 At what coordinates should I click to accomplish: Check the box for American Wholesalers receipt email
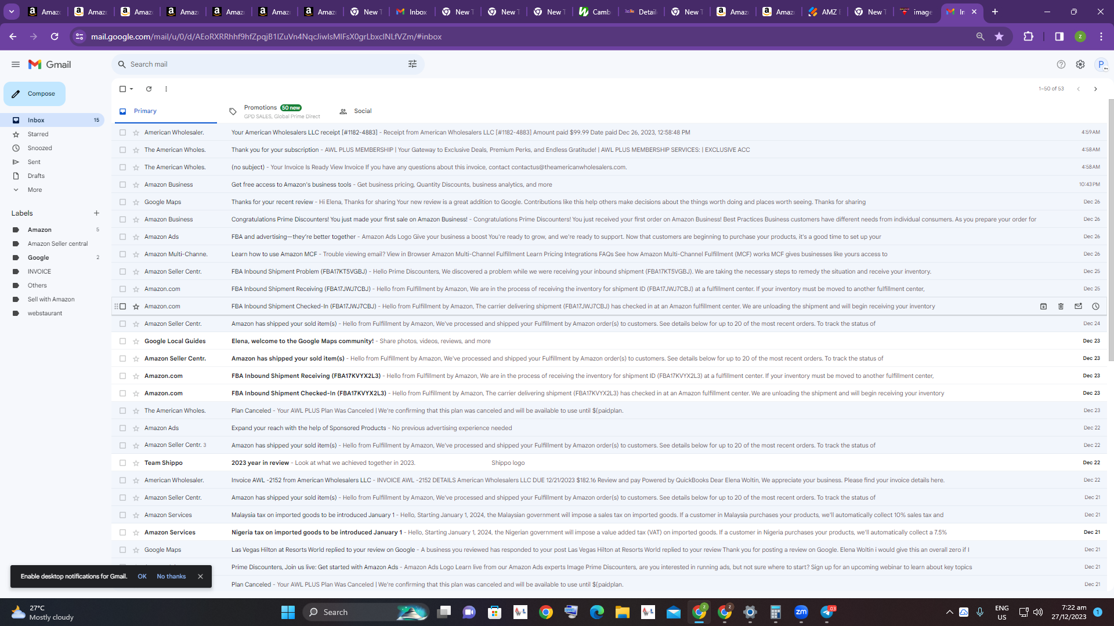[x=122, y=132]
